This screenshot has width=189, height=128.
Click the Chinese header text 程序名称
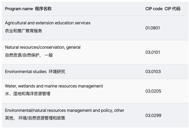(x=43, y=9)
